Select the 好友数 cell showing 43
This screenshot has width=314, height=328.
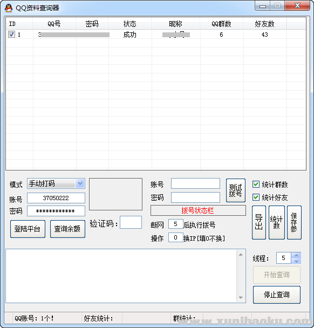(x=264, y=35)
